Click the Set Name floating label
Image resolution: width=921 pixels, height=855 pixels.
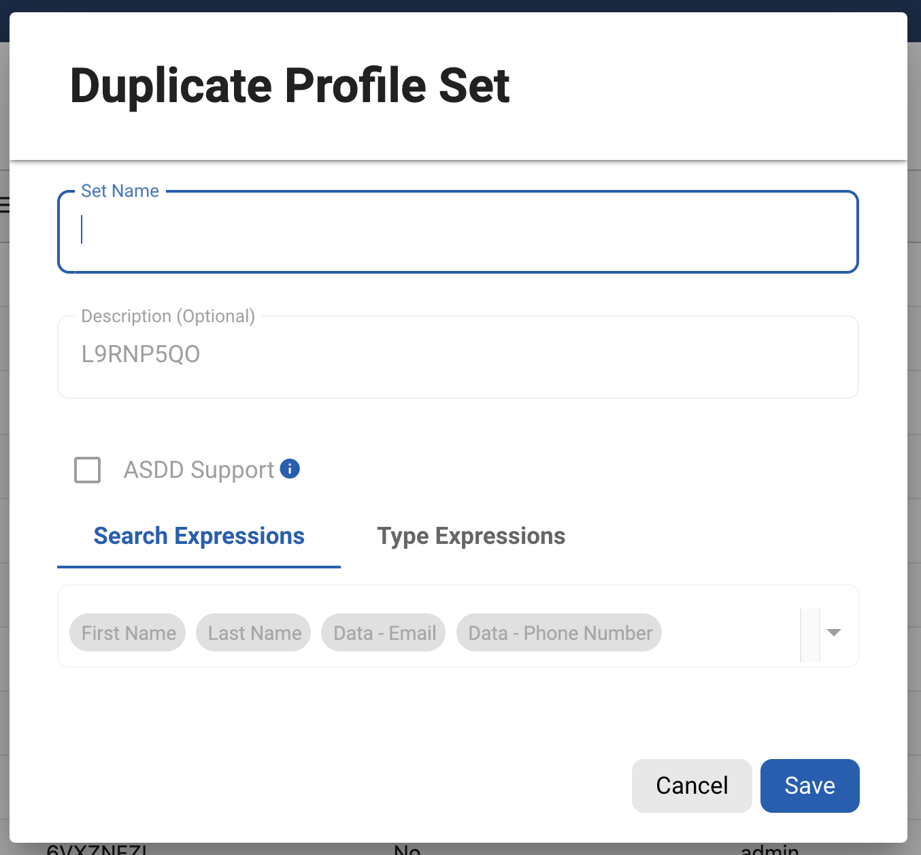(120, 191)
